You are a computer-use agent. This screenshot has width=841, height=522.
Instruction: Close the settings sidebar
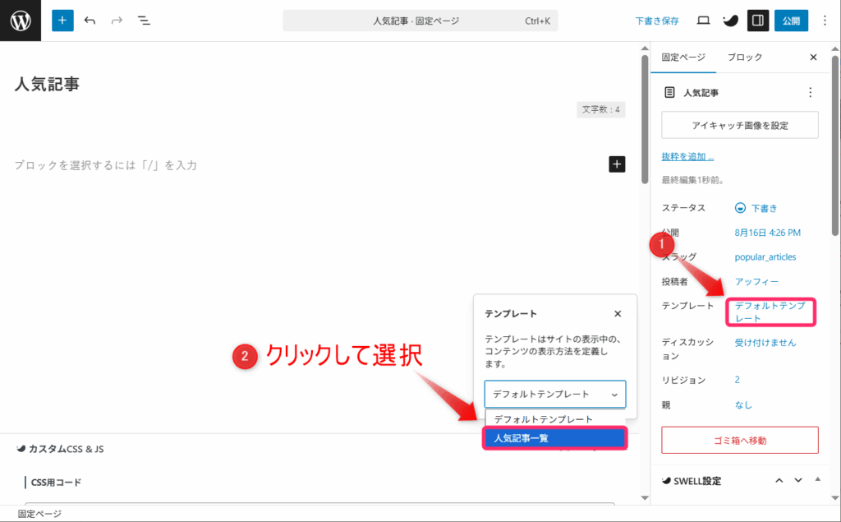click(813, 57)
